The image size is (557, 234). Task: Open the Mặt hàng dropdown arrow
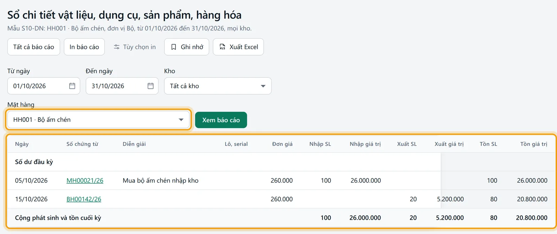coord(181,120)
